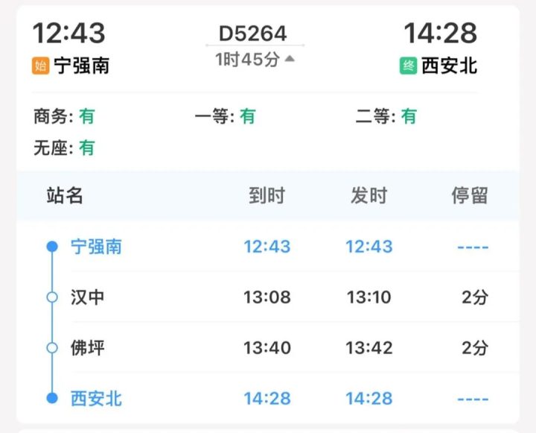Tap the 到时 column header

[267, 195]
